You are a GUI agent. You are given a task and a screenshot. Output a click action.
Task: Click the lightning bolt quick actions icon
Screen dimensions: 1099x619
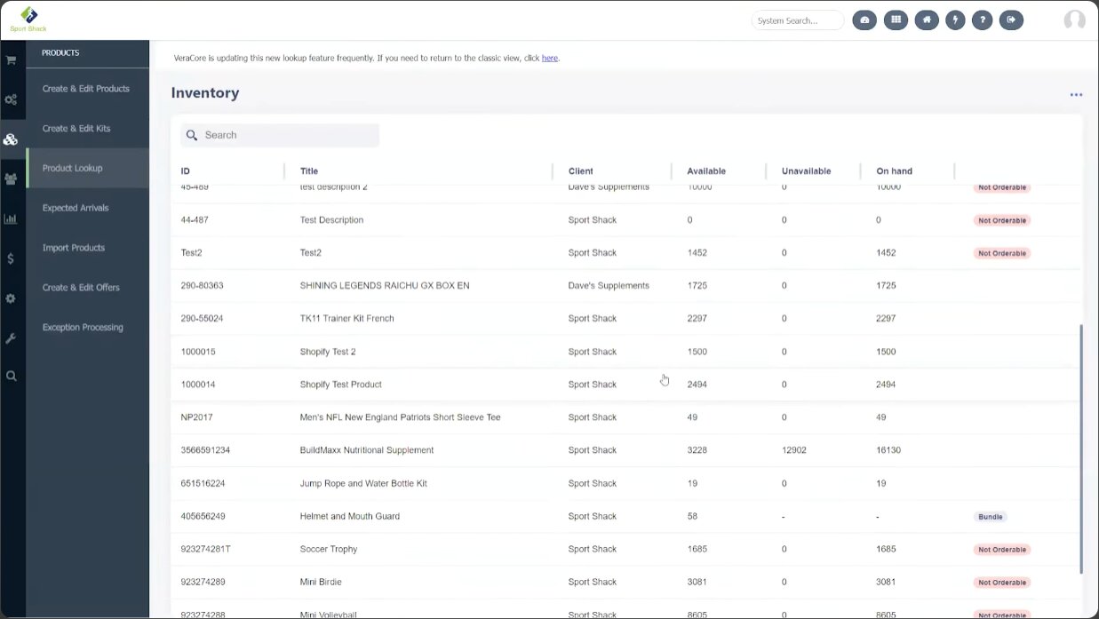955,20
